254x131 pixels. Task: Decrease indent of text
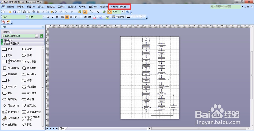85,17
